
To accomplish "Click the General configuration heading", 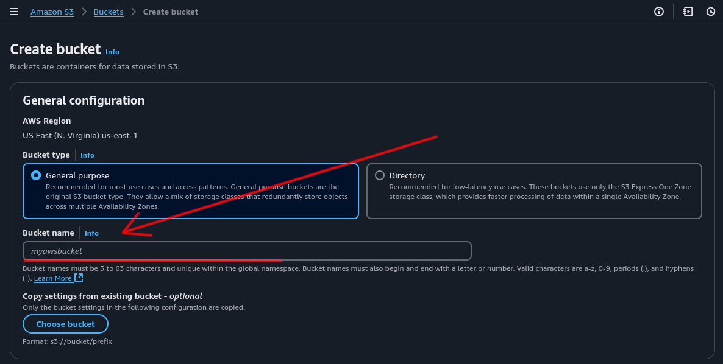I will point(84,100).
